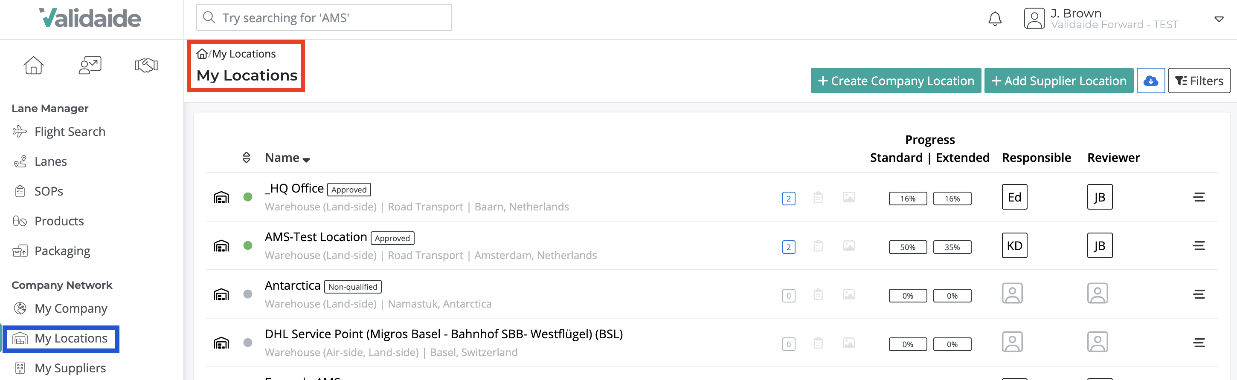
Task: Click the 50% standard progress for AMS-Test
Action: [x=907, y=247]
